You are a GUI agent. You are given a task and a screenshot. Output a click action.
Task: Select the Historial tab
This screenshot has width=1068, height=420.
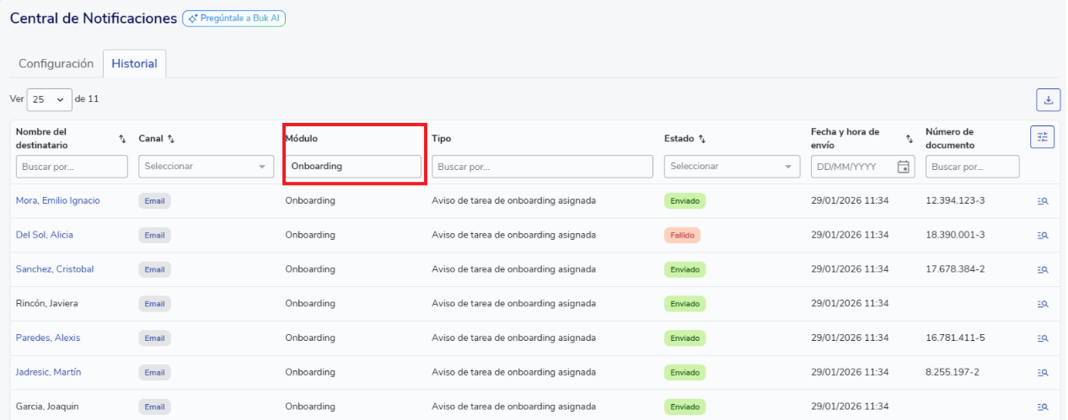click(134, 64)
